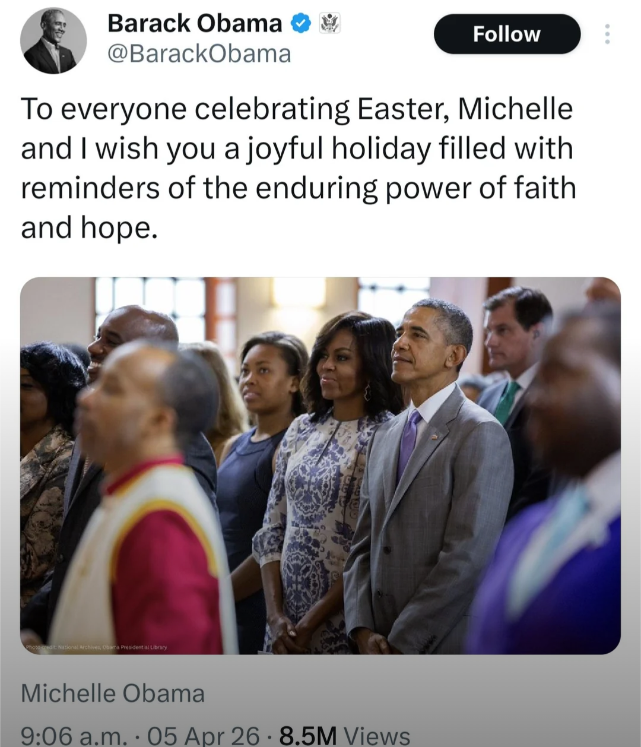Open the three-dot more options menu
The width and height of the screenshot is (641, 747).
[x=607, y=34]
